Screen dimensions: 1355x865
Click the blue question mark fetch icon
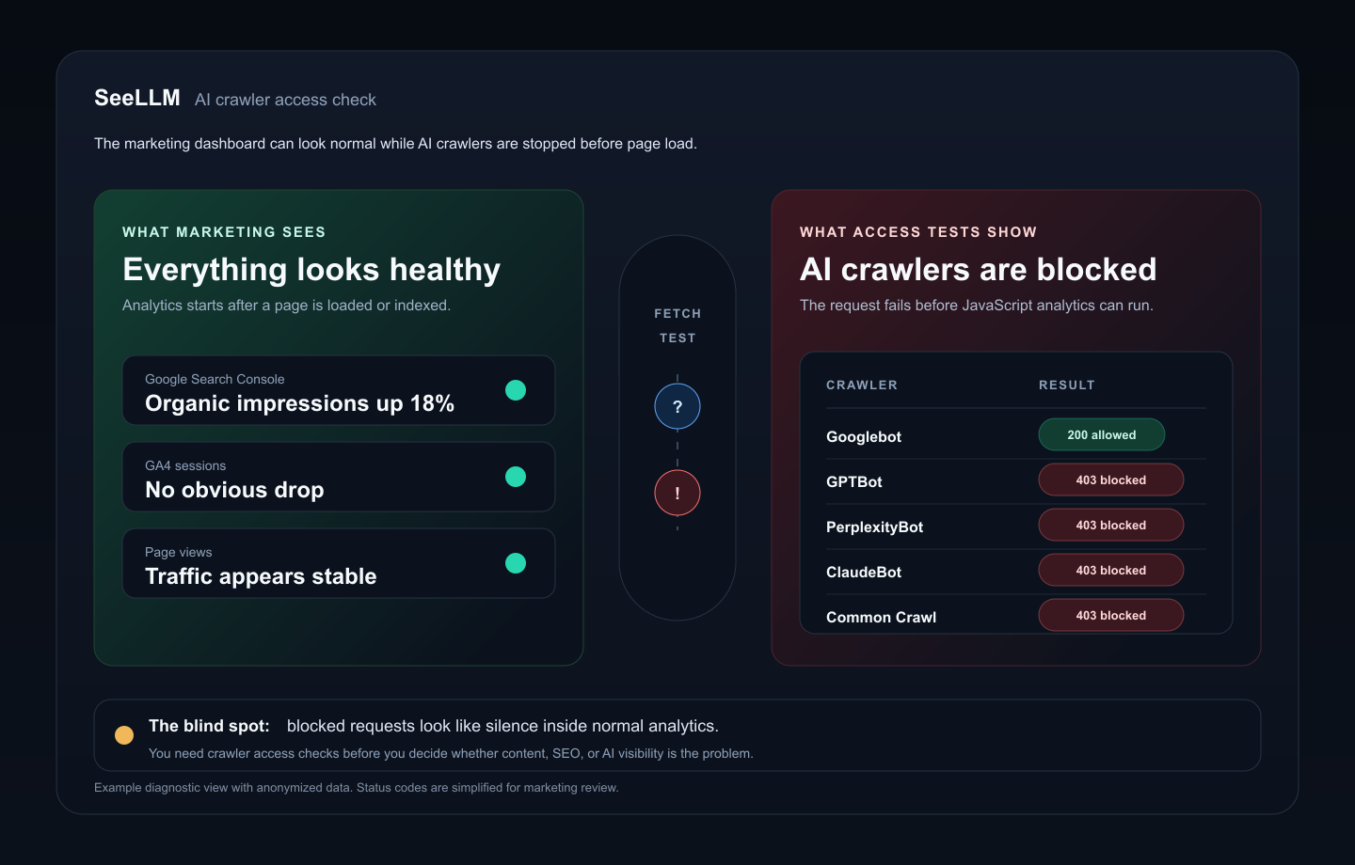pos(677,406)
